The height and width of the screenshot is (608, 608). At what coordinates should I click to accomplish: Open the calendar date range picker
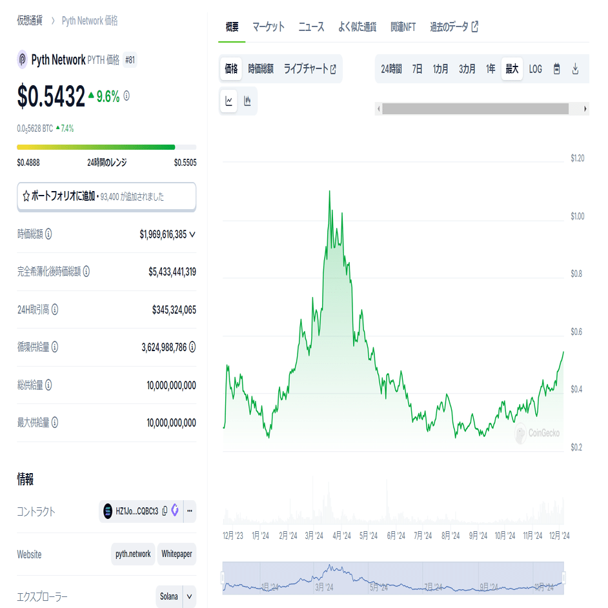click(557, 69)
